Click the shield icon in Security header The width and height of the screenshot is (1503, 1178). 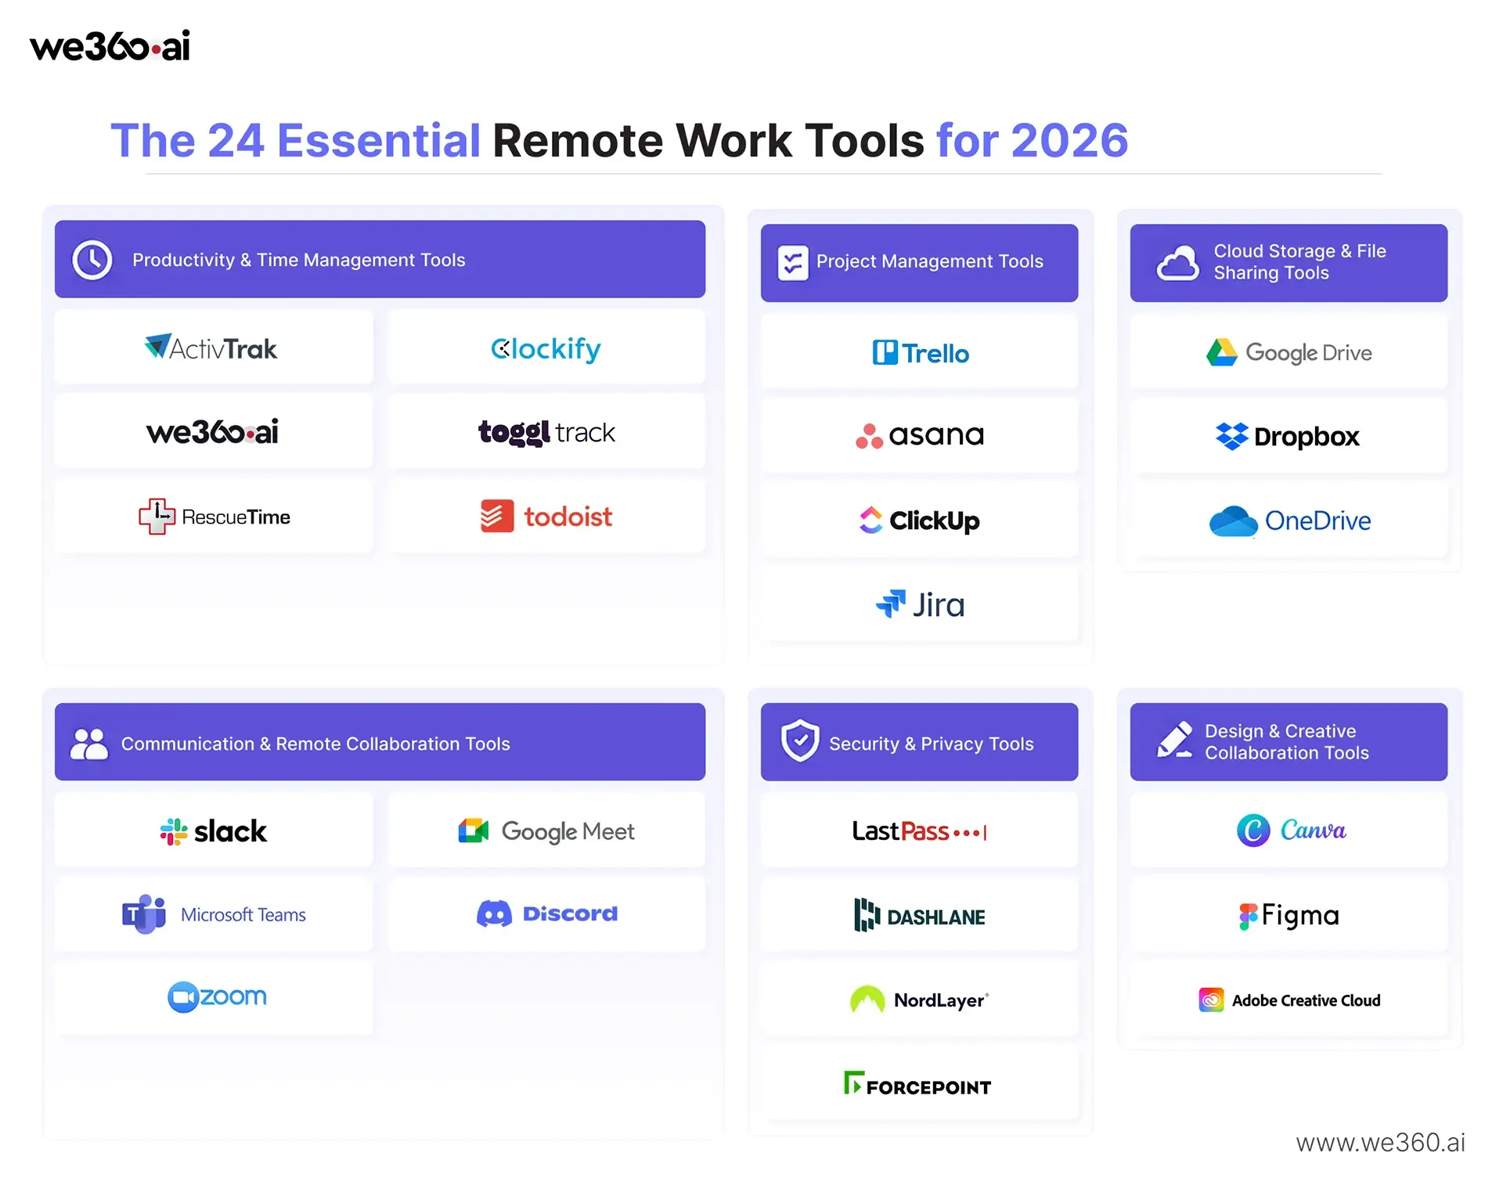(x=800, y=740)
